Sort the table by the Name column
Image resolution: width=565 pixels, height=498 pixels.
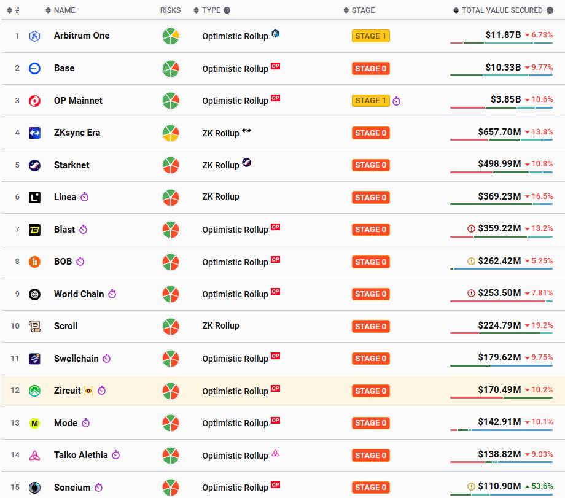[x=64, y=10]
